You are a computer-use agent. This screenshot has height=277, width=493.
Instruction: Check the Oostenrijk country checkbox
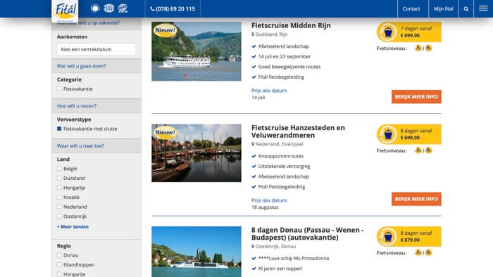pos(59,216)
